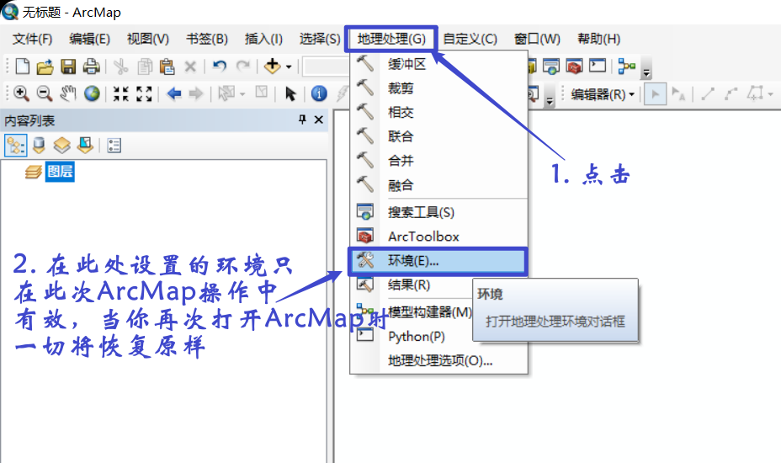Go to next extent arrow
This screenshot has width=781, height=463.
[196, 93]
